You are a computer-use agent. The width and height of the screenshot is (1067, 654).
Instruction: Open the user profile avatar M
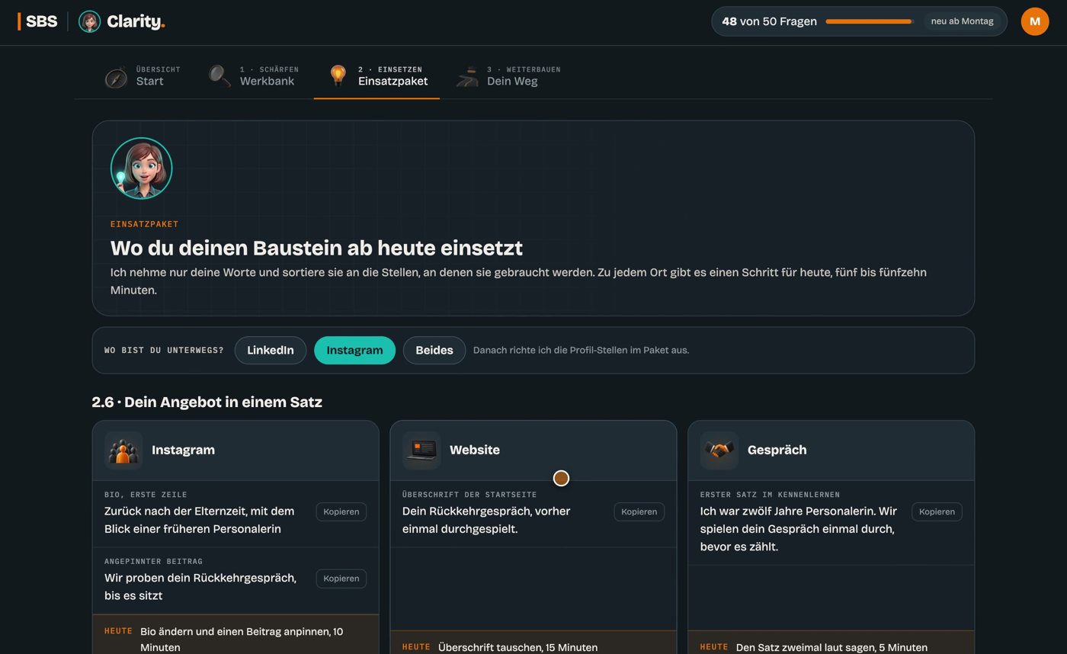1034,21
